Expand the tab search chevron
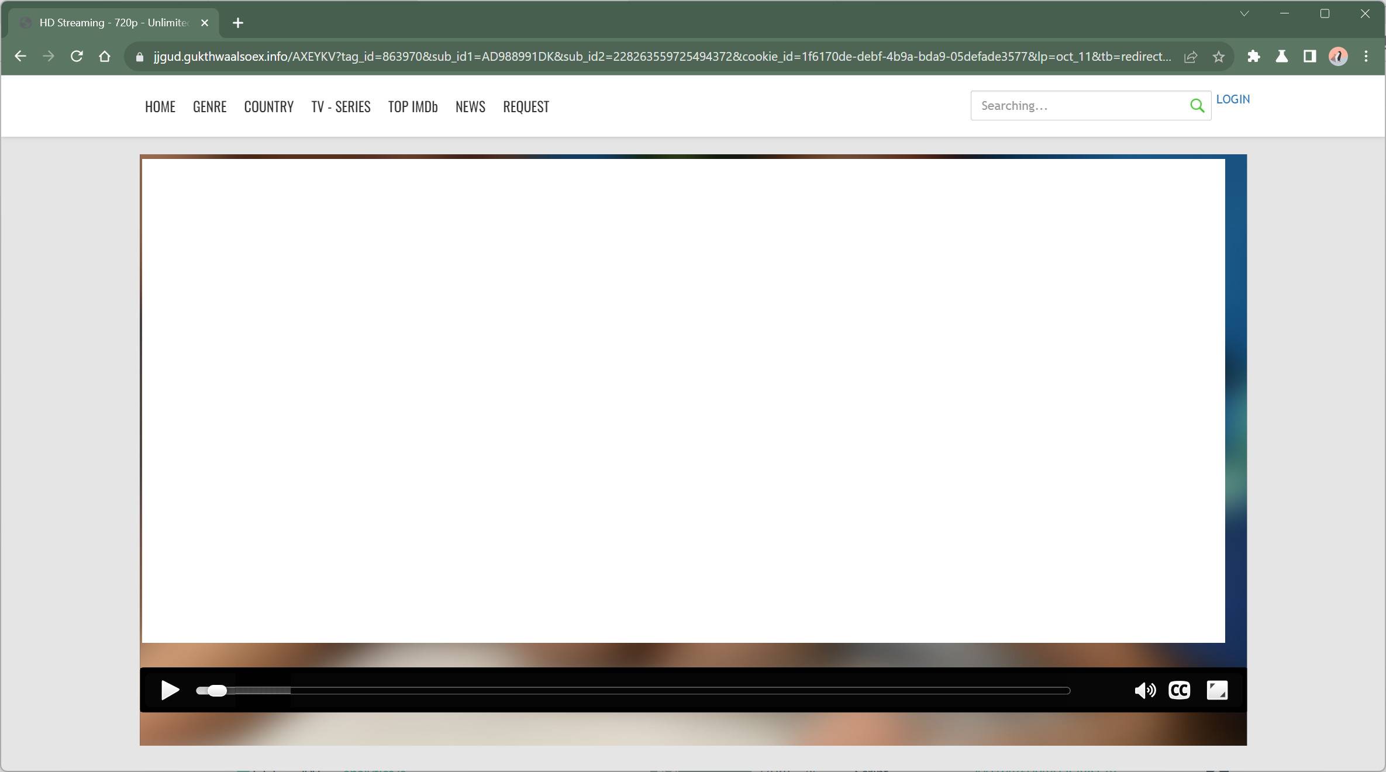This screenshot has height=772, width=1386. pos(1244,13)
